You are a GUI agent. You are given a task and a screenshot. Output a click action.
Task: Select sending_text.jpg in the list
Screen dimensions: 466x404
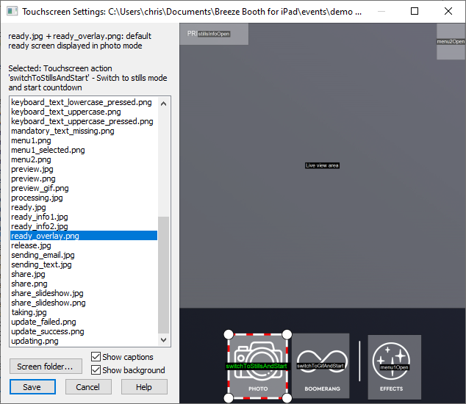pos(84,264)
